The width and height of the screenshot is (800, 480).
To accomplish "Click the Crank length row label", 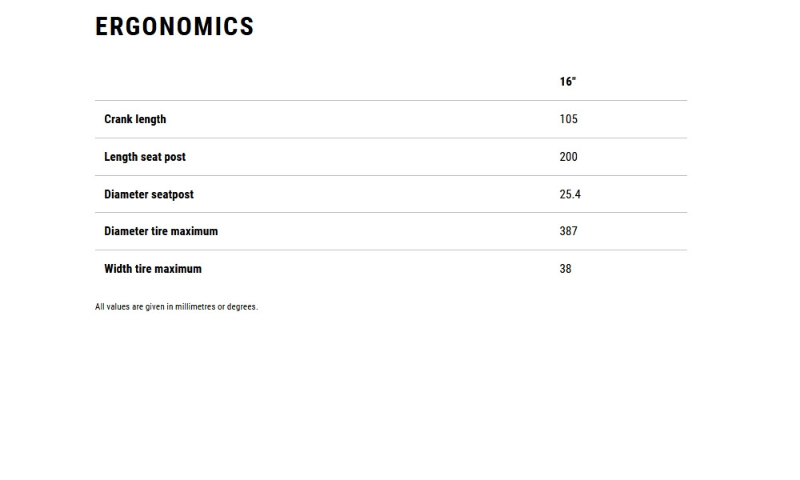I will [x=135, y=119].
